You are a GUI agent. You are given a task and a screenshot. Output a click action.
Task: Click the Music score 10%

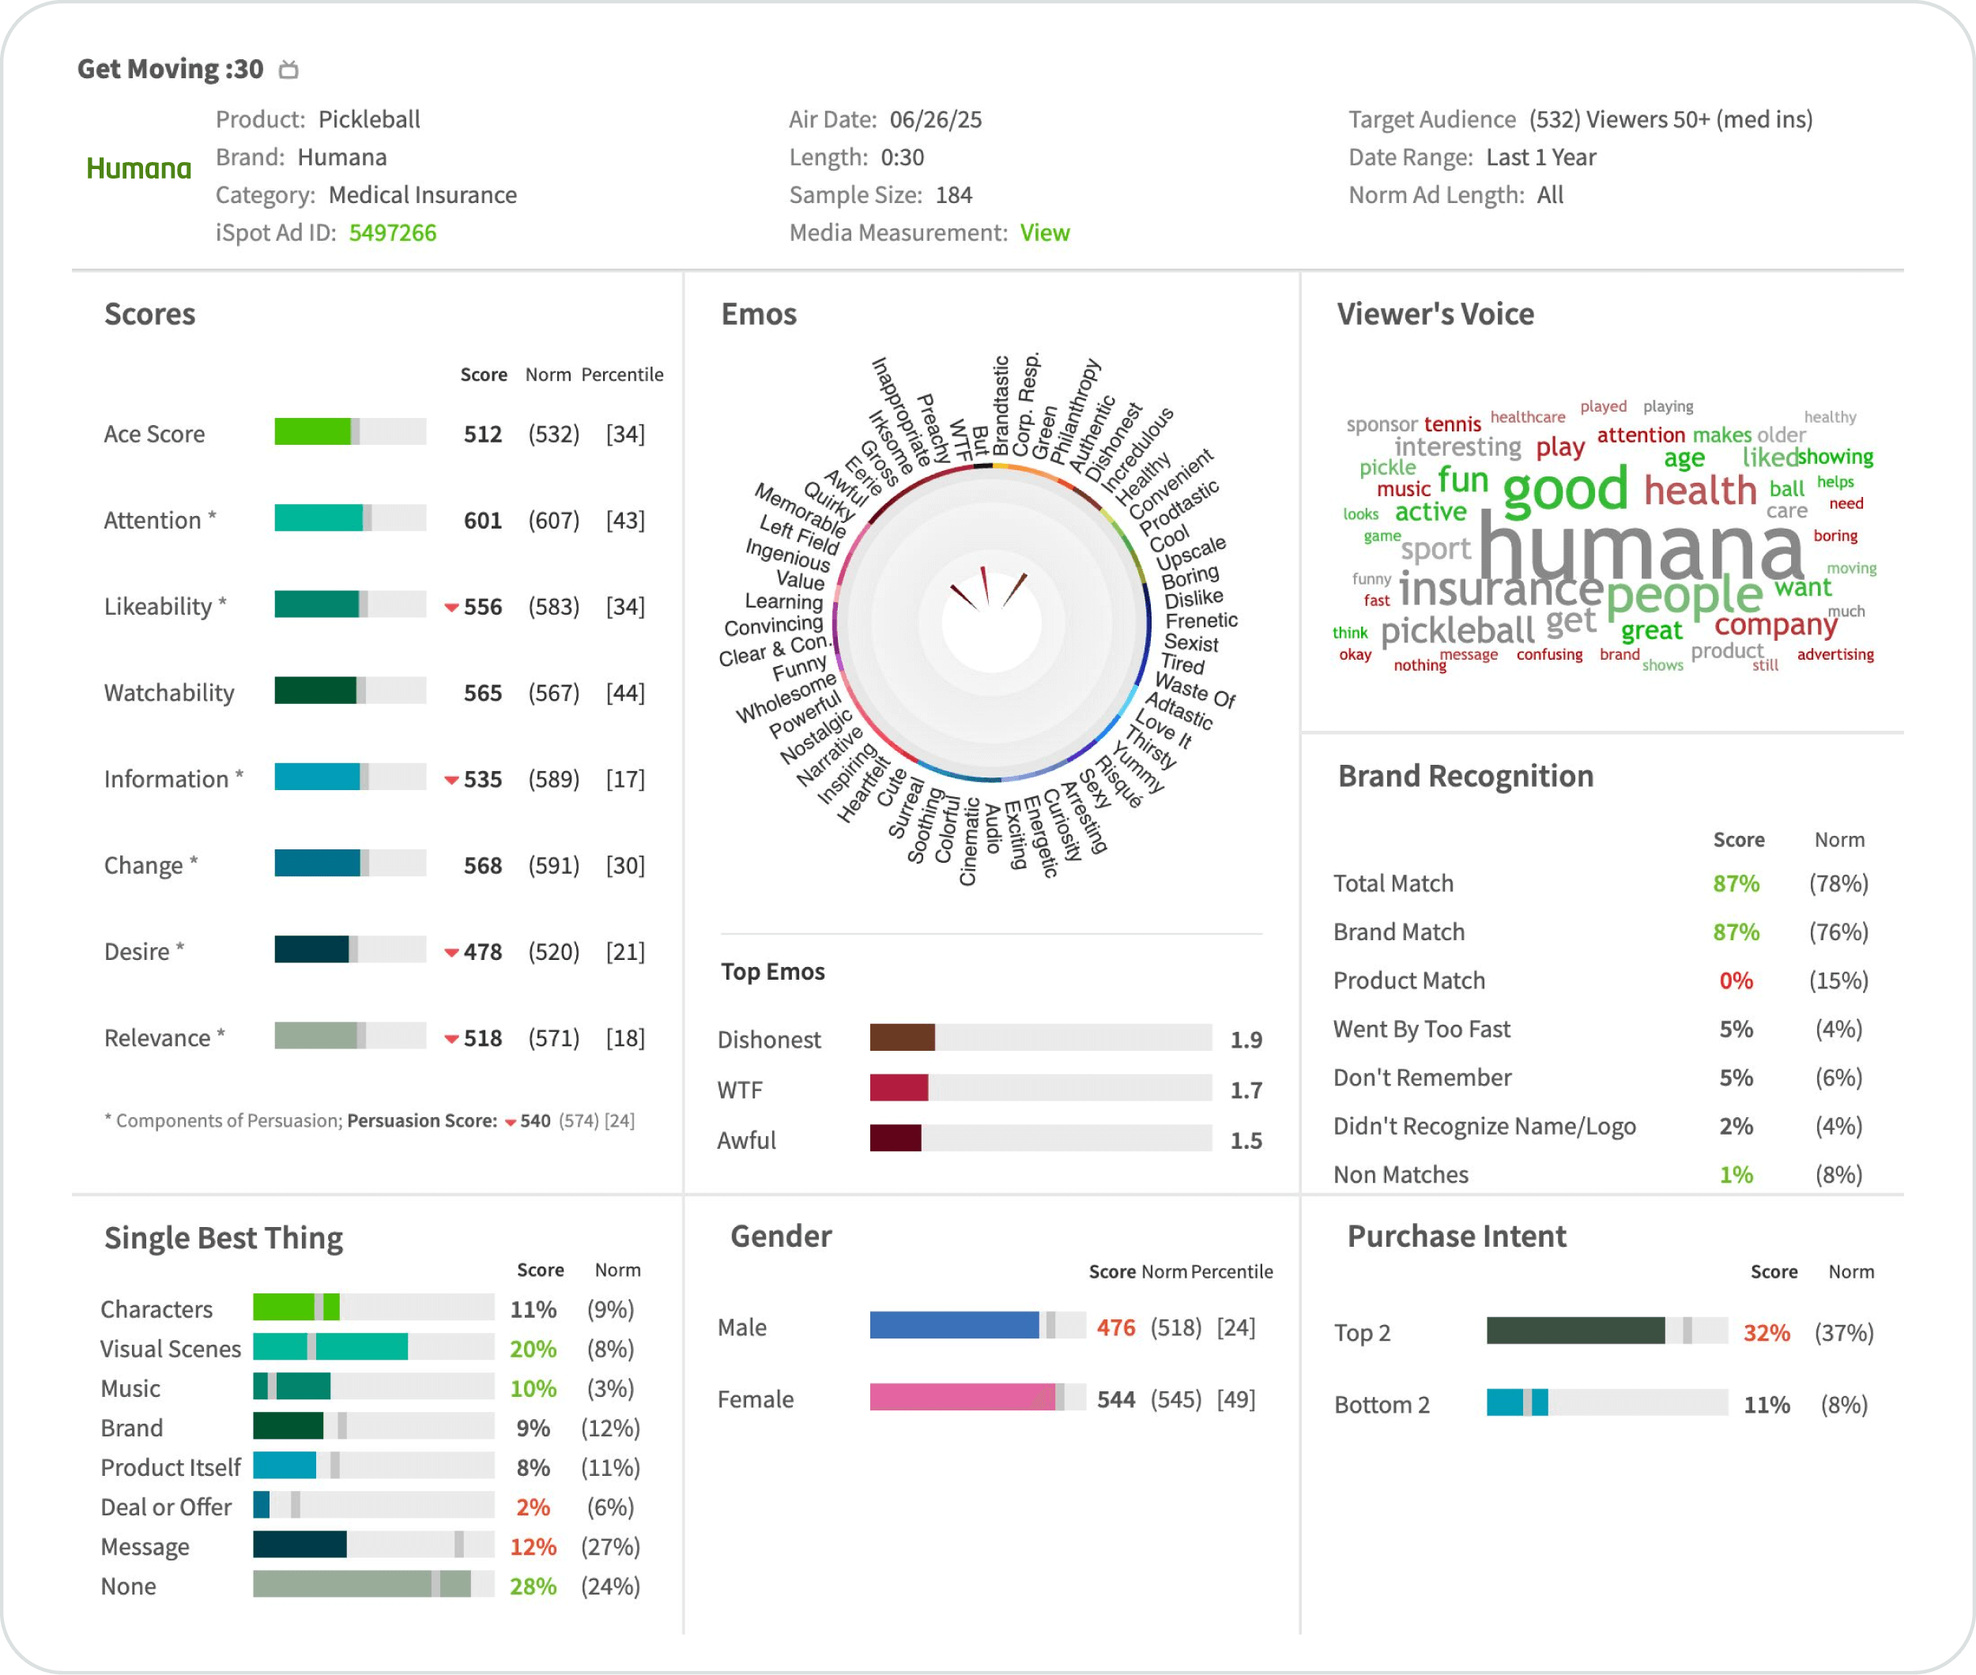point(533,1389)
